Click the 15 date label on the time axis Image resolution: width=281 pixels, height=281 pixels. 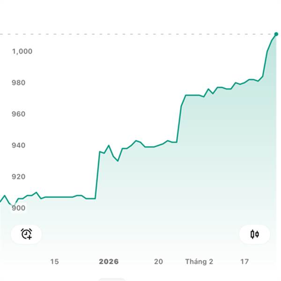coord(54,261)
